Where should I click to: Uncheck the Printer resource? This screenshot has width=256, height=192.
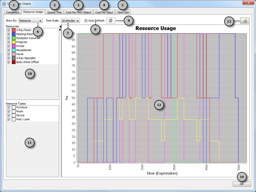(9, 46)
